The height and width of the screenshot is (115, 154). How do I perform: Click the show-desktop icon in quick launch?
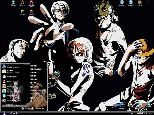point(17,113)
